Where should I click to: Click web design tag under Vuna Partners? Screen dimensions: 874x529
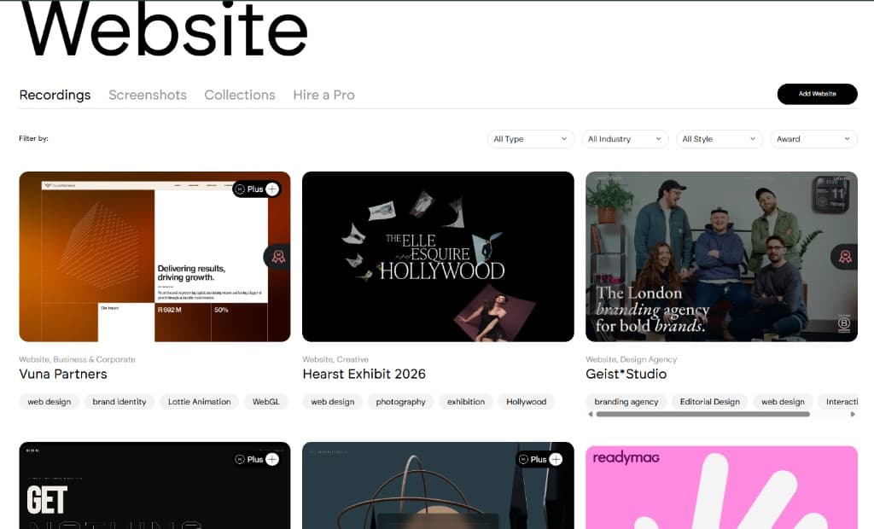pos(49,401)
